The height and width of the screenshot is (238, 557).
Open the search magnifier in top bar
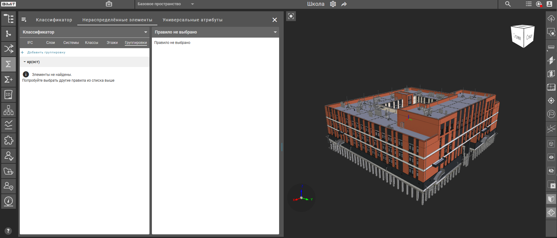tap(508, 4)
